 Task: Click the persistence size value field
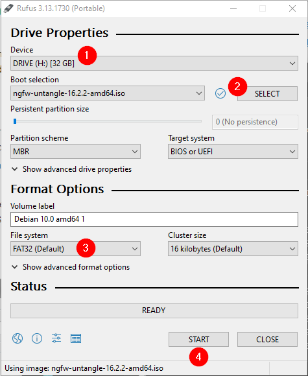click(255, 122)
